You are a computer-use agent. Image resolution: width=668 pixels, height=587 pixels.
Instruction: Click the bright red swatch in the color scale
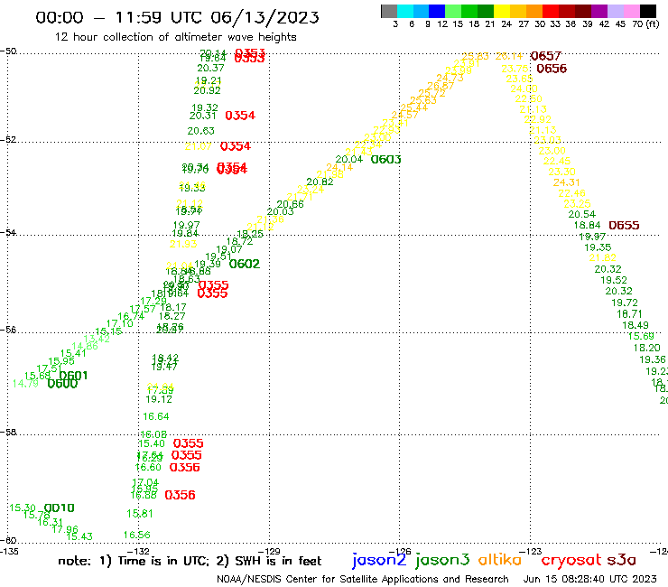tap(551, 11)
